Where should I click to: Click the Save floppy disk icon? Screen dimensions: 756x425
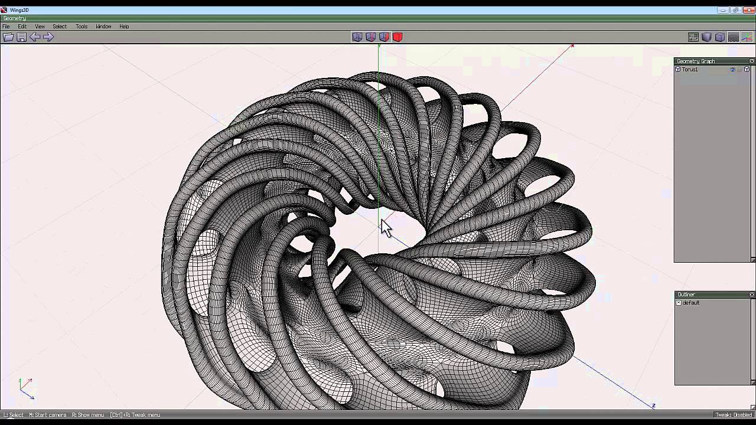pyautogui.click(x=21, y=37)
